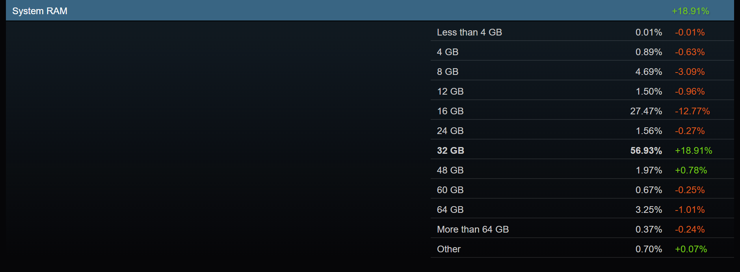This screenshot has height=272, width=740.
Task: Select the 16 GB row label
Action: point(450,111)
